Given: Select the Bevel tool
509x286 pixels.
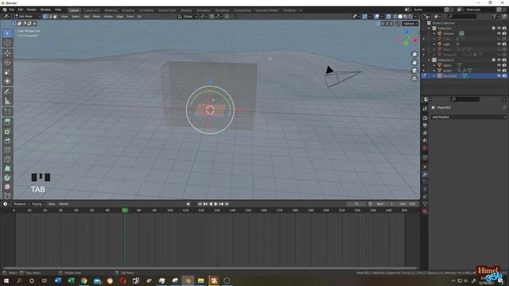Looking at the screenshot, I should (7, 141).
